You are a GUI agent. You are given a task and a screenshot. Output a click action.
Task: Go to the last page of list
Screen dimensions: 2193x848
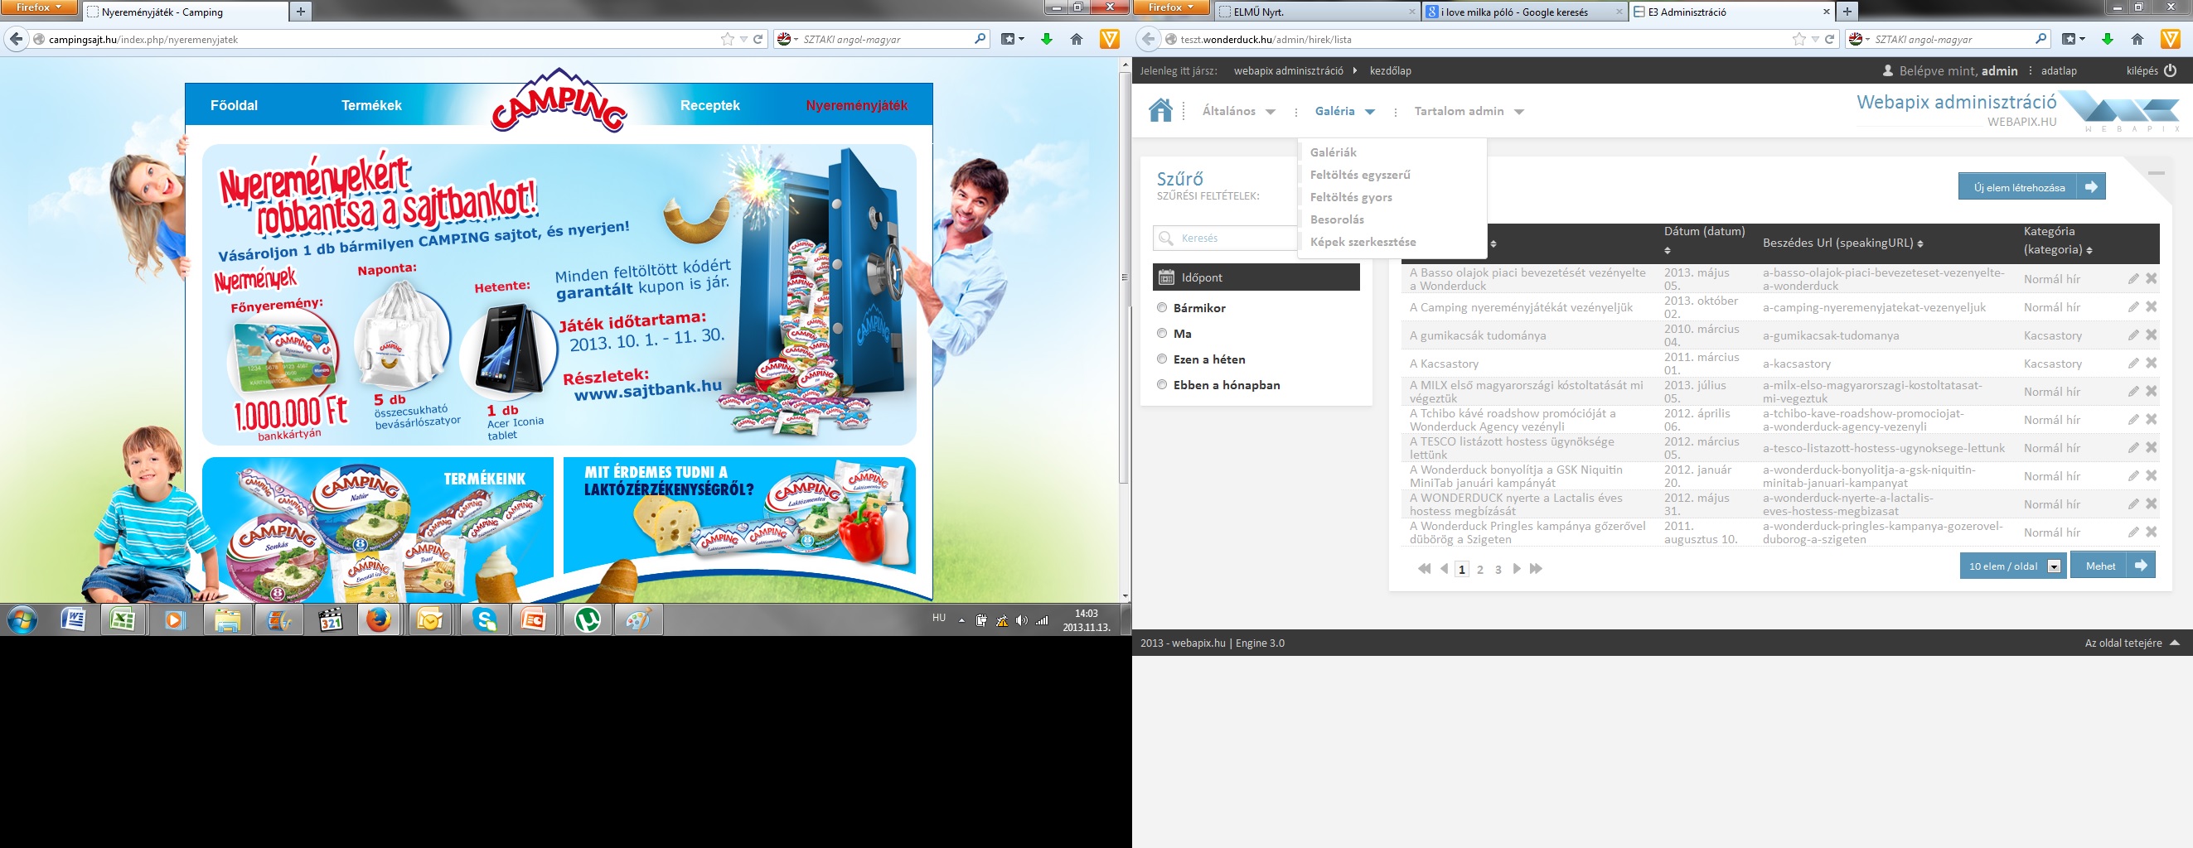tap(1536, 569)
